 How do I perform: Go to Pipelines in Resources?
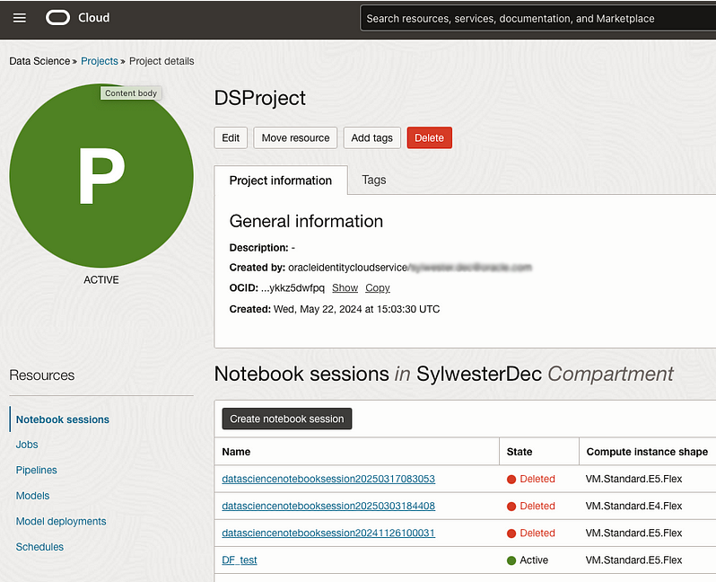tap(37, 470)
